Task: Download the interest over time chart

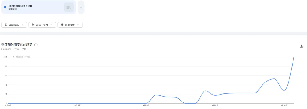Action: [302, 46]
